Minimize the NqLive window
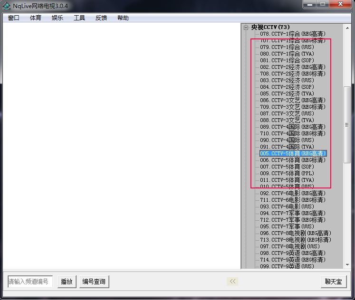This screenshot has width=355, height=300. point(310,4)
